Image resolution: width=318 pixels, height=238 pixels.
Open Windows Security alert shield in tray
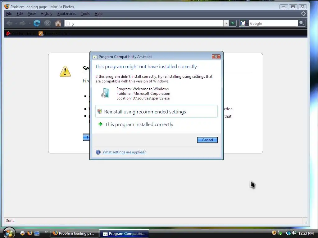pos(274,233)
